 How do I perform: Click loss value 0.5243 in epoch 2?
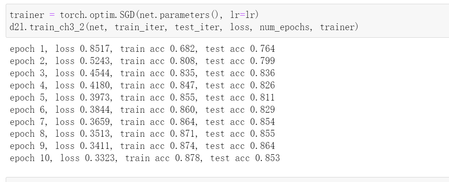[95, 61]
